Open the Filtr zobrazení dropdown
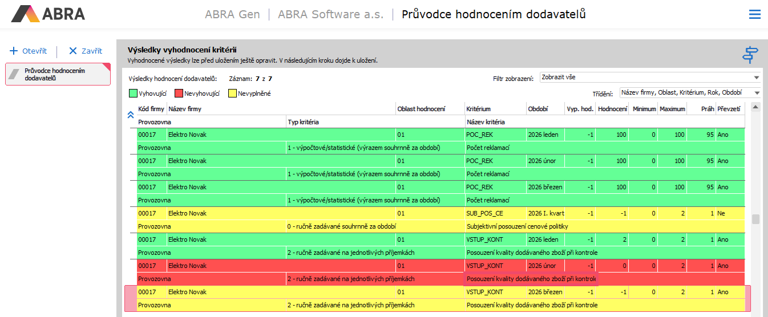 click(650, 78)
